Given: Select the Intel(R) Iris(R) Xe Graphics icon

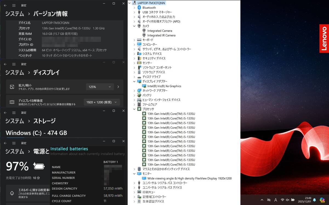Looking at the screenshot, I should pos(144,86).
